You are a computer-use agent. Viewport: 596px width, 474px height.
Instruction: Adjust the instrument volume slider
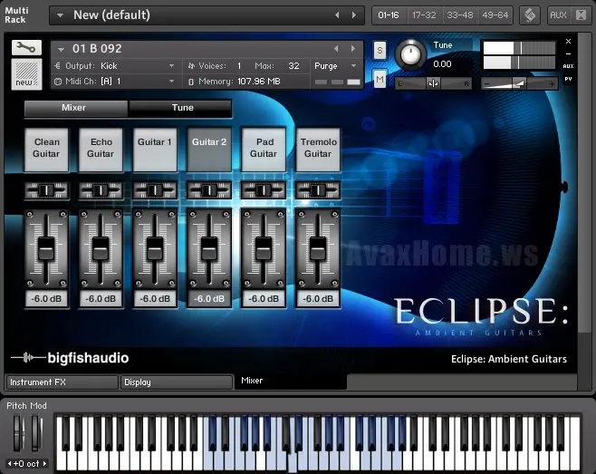(519, 83)
